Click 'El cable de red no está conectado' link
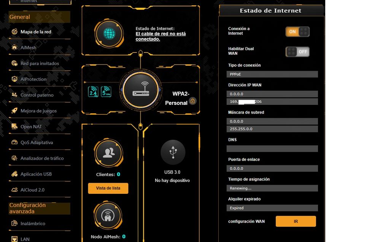 [x=161, y=36]
